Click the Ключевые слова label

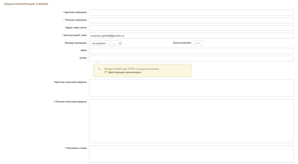coord(76,148)
